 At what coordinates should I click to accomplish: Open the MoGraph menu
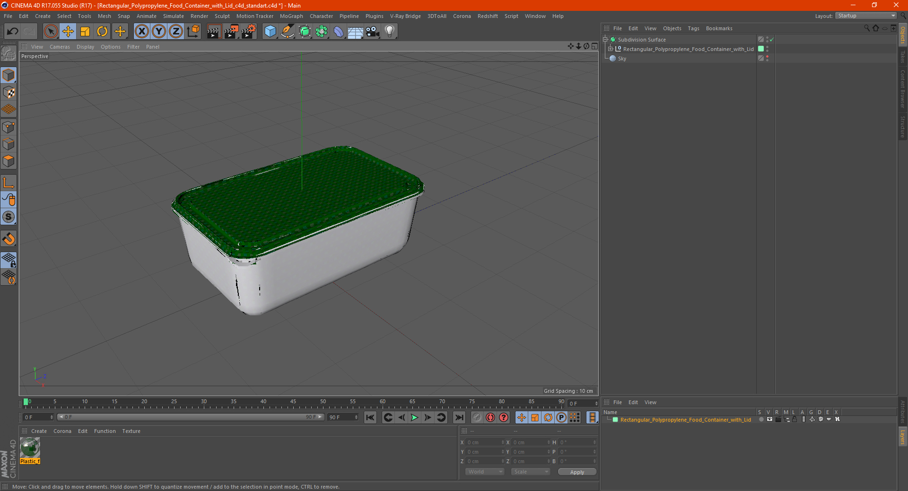click(291, 16)
